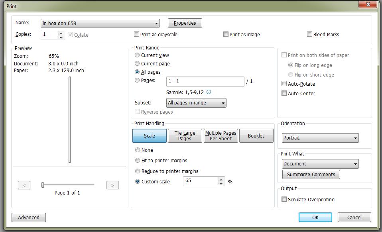Decrease copies with down arrow
382x232 pixels.
(x=61, y=37)
